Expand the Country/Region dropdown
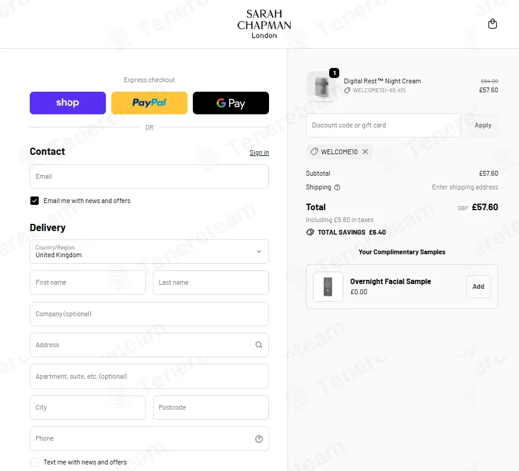This screenshot has width=519, height=471. (149, 252)
